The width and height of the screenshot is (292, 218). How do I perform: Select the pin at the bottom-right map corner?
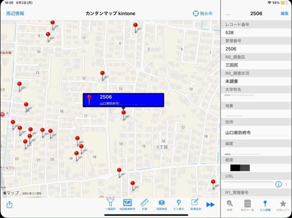coord(213,184)
